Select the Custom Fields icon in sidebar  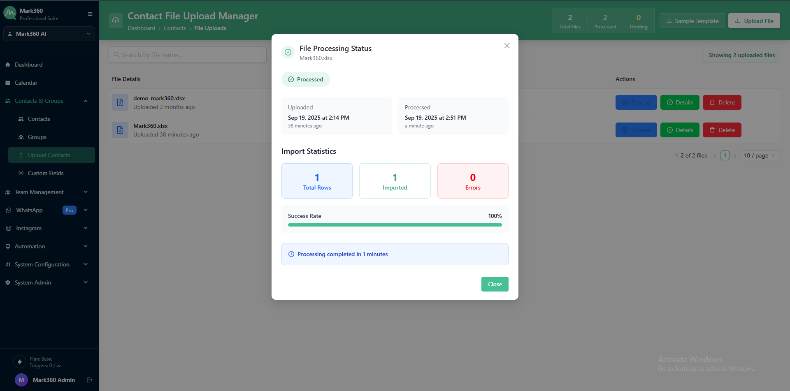[x=21, y=173]
